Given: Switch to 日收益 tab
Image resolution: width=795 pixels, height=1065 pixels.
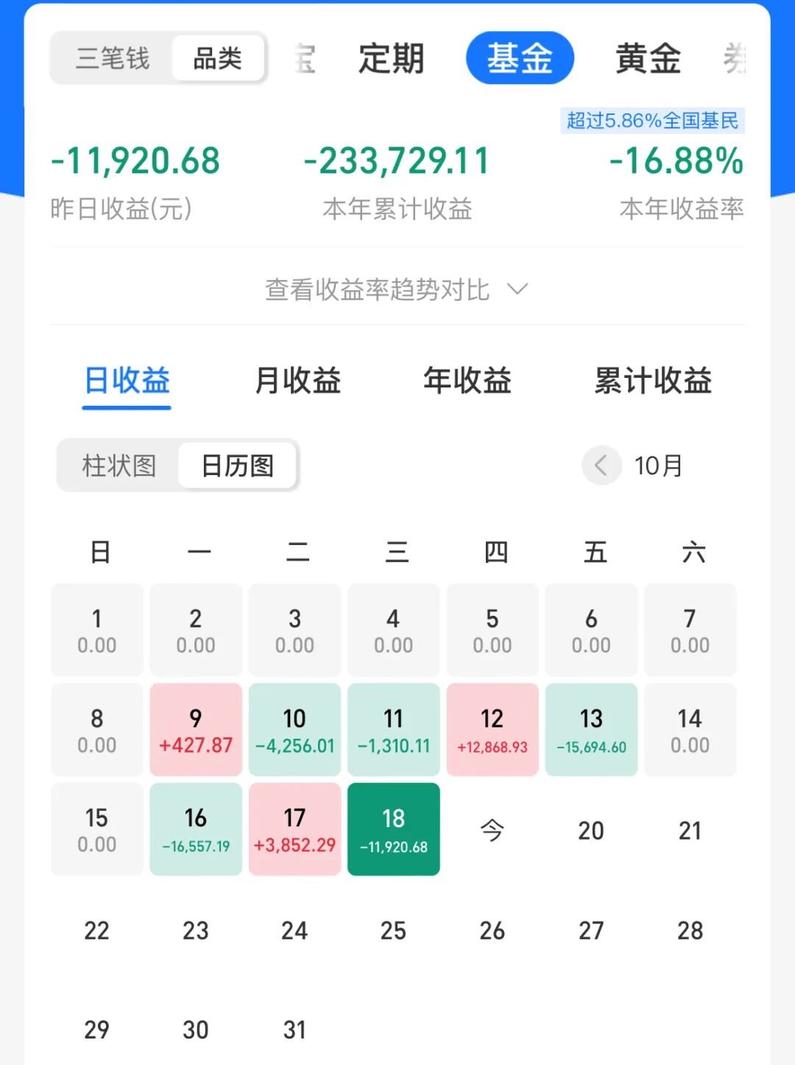Looking at the screenshot, I should pyautogui.click(x=127, y=382).
